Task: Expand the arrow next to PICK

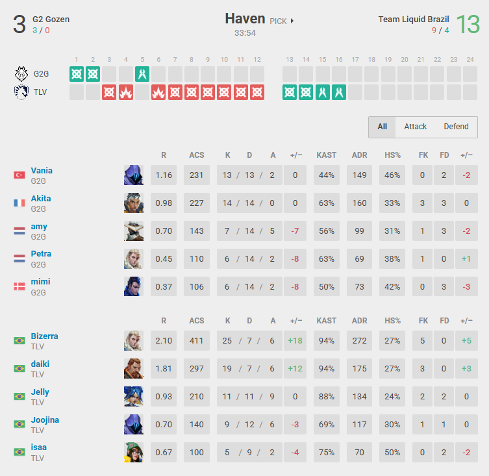Action: (x=292, y=21)
